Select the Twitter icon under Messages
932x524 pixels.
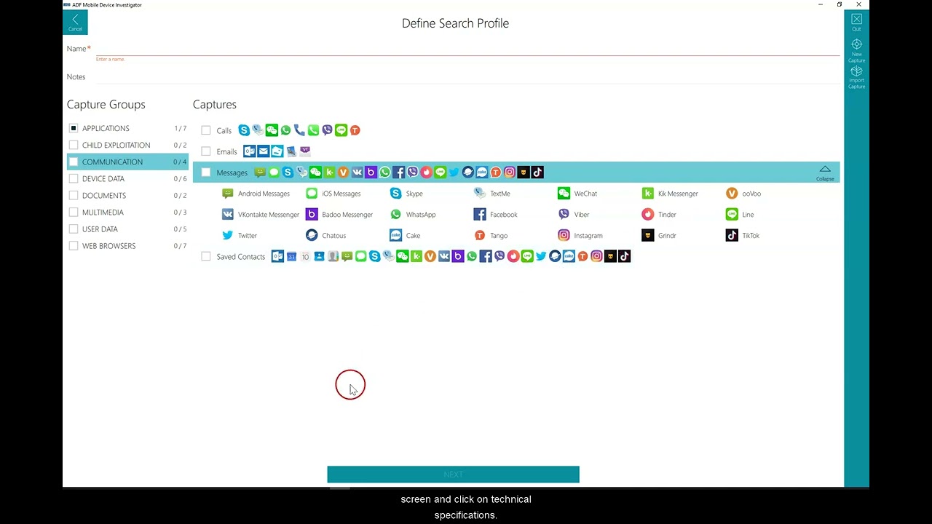point(228,236)
